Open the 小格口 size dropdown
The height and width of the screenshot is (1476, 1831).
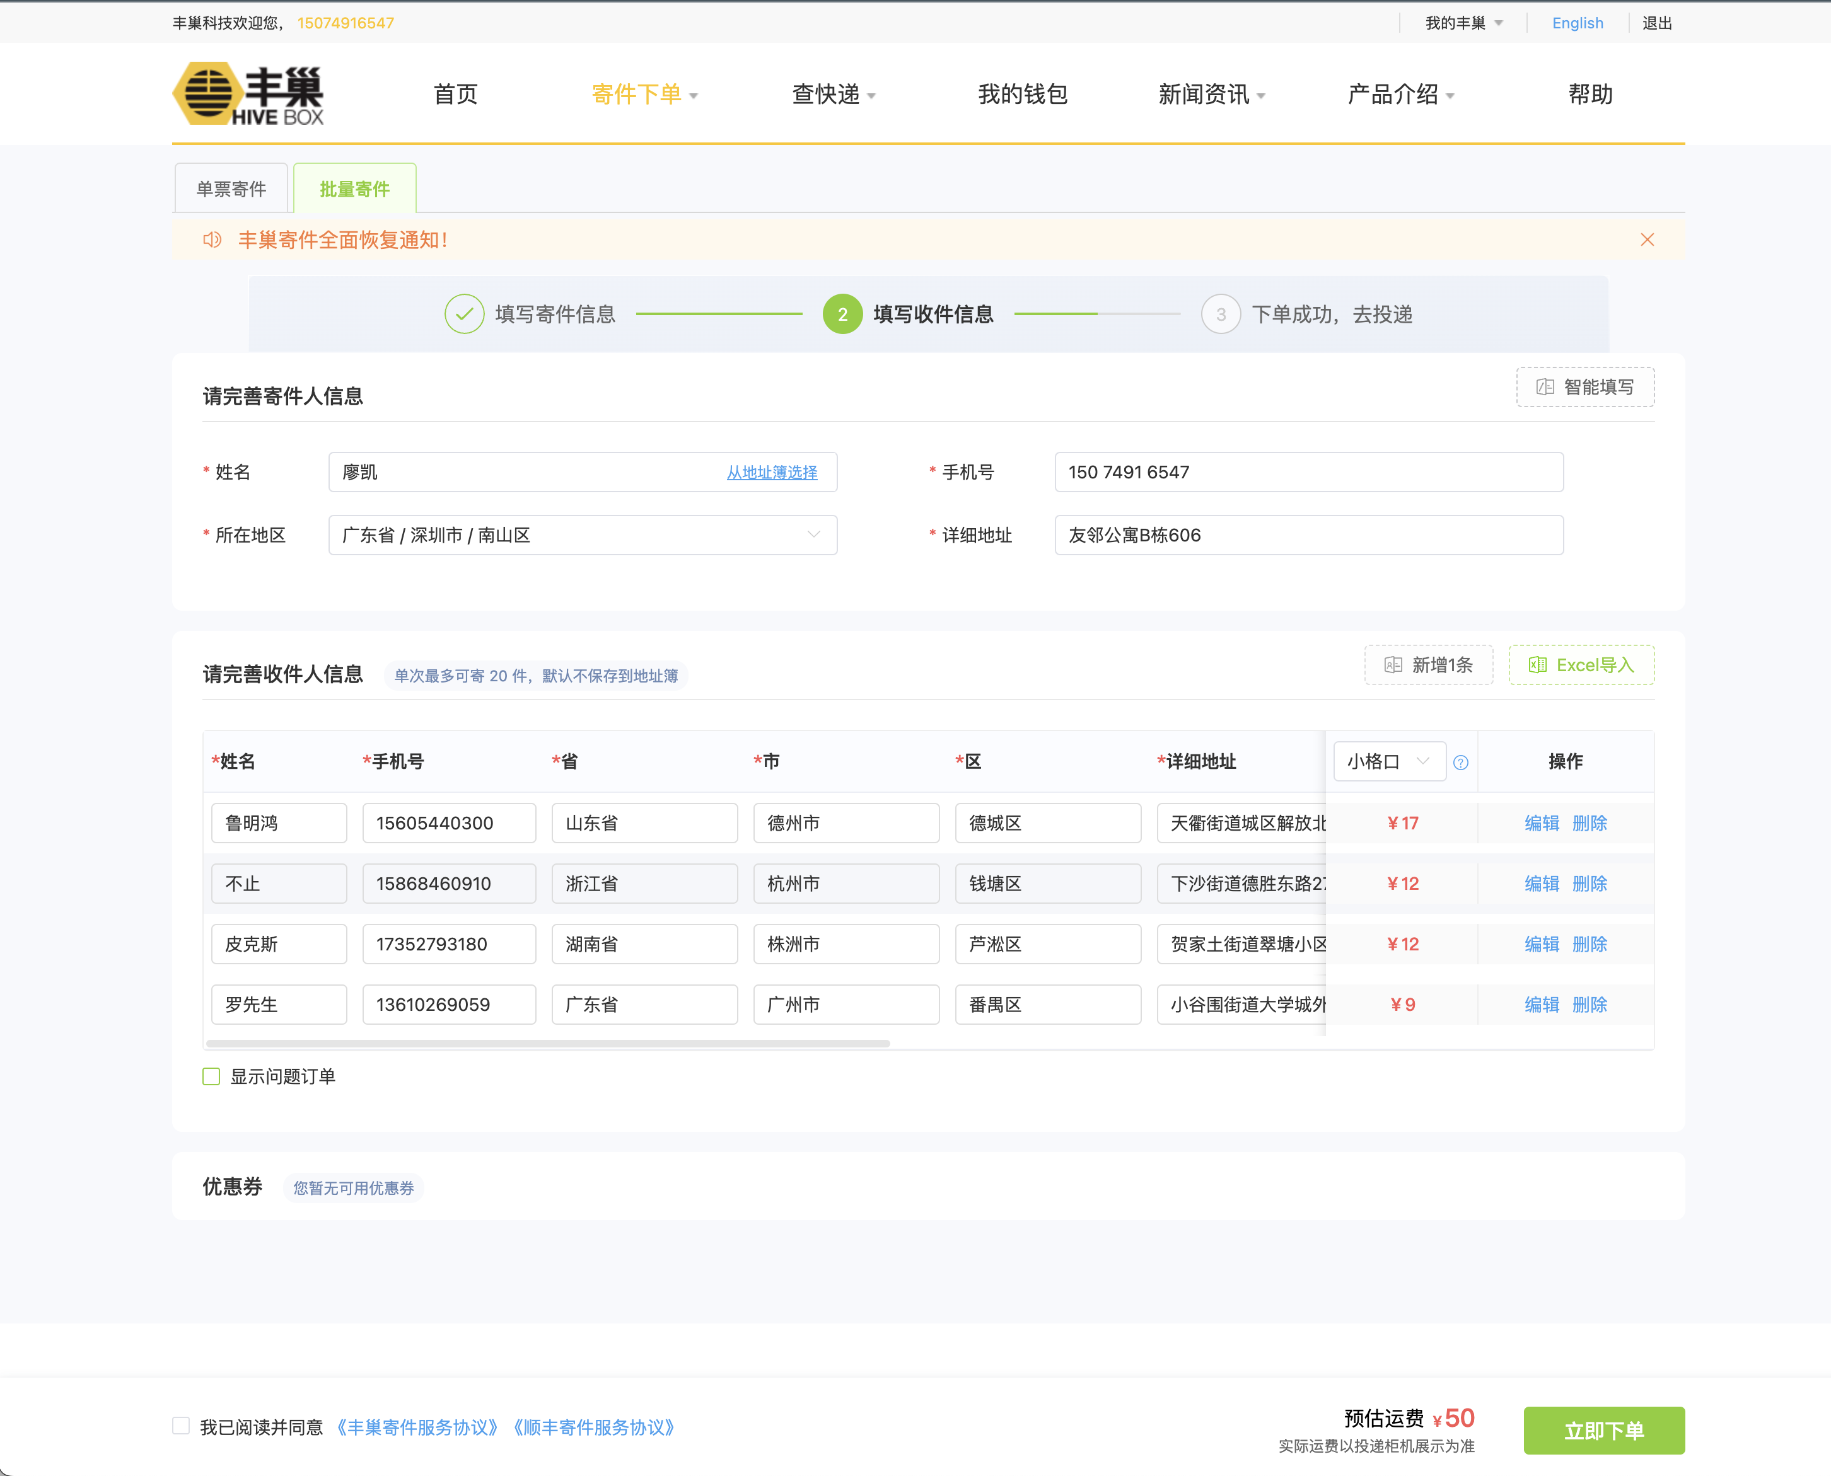pos(1389,761)
